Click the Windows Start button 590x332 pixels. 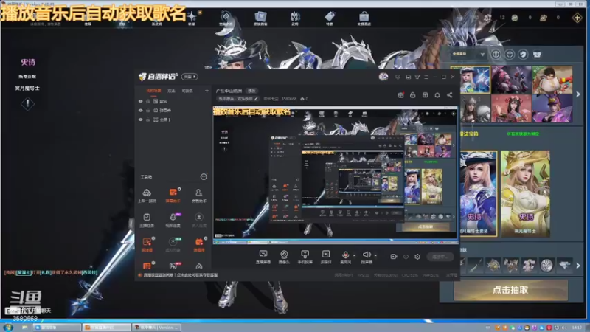coord(7,328)
